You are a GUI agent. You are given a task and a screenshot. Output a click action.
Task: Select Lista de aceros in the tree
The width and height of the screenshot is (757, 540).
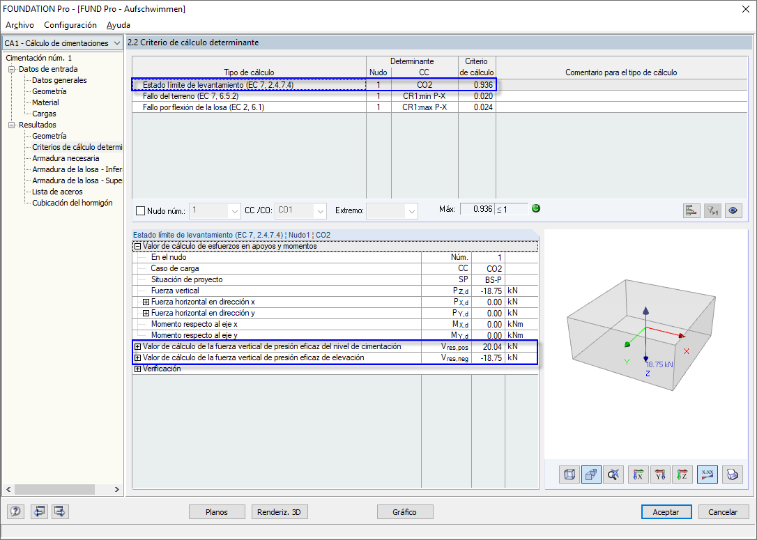point(57,192)
